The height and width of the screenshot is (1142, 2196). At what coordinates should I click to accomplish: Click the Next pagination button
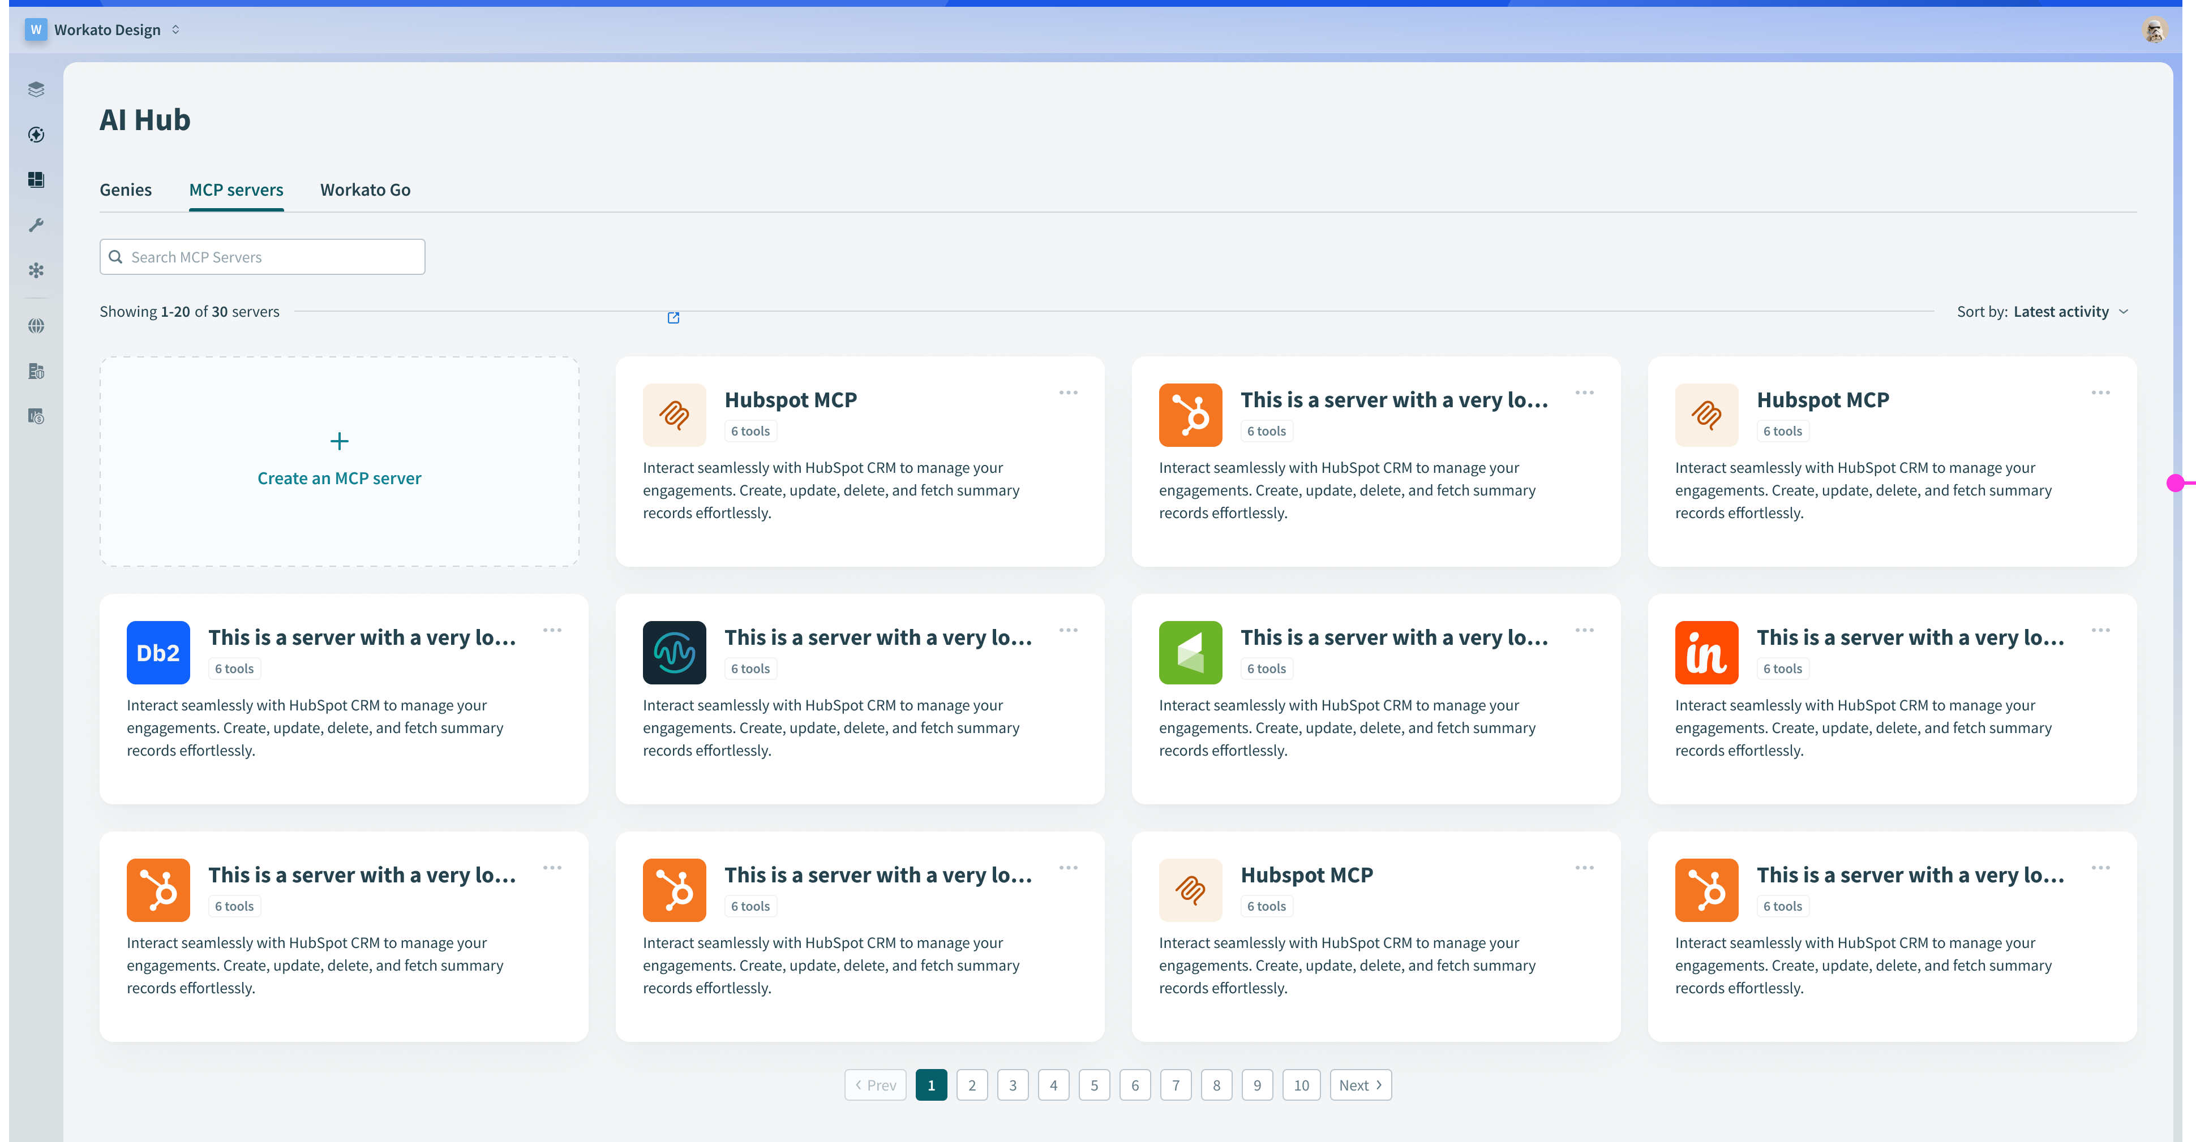1361,1085
